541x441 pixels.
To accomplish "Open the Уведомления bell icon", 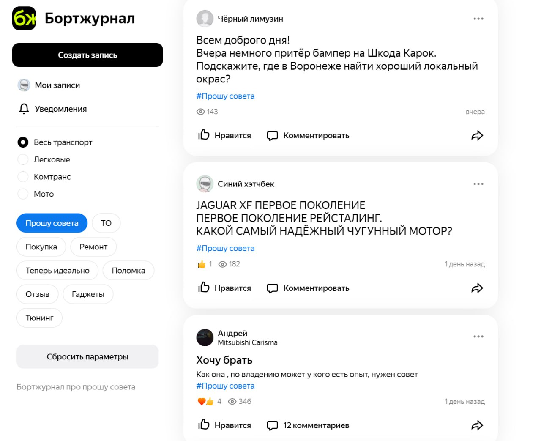I will (x=24, y=109).
